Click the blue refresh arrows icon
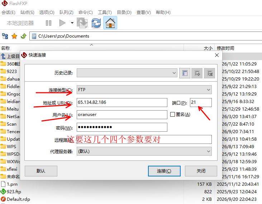Viewport: 262px width, 204px height. pos(96,23)
